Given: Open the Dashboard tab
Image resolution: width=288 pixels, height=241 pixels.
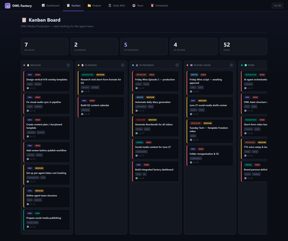Looking at the screenshot, I should tap(51, 6).
